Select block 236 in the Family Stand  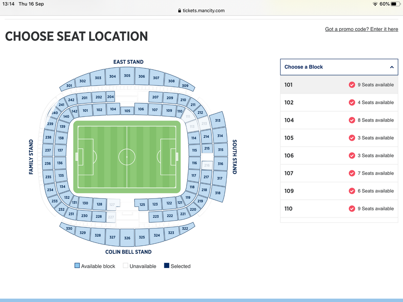coord(48,163)
